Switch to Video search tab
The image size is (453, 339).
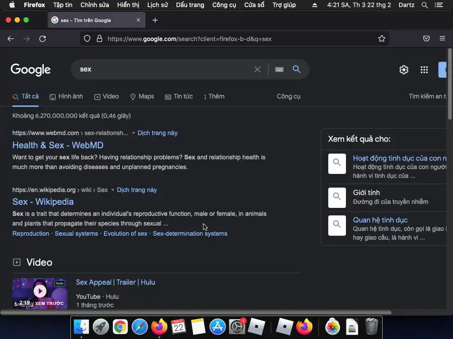(106, 97)
